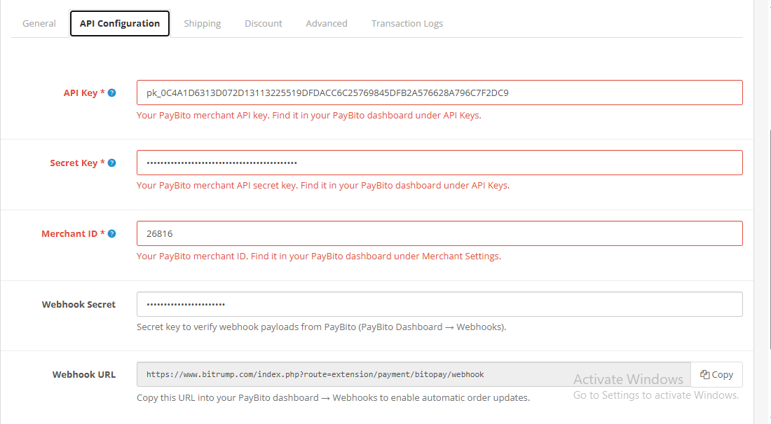Open the Discount tab

tap(263, 23)
